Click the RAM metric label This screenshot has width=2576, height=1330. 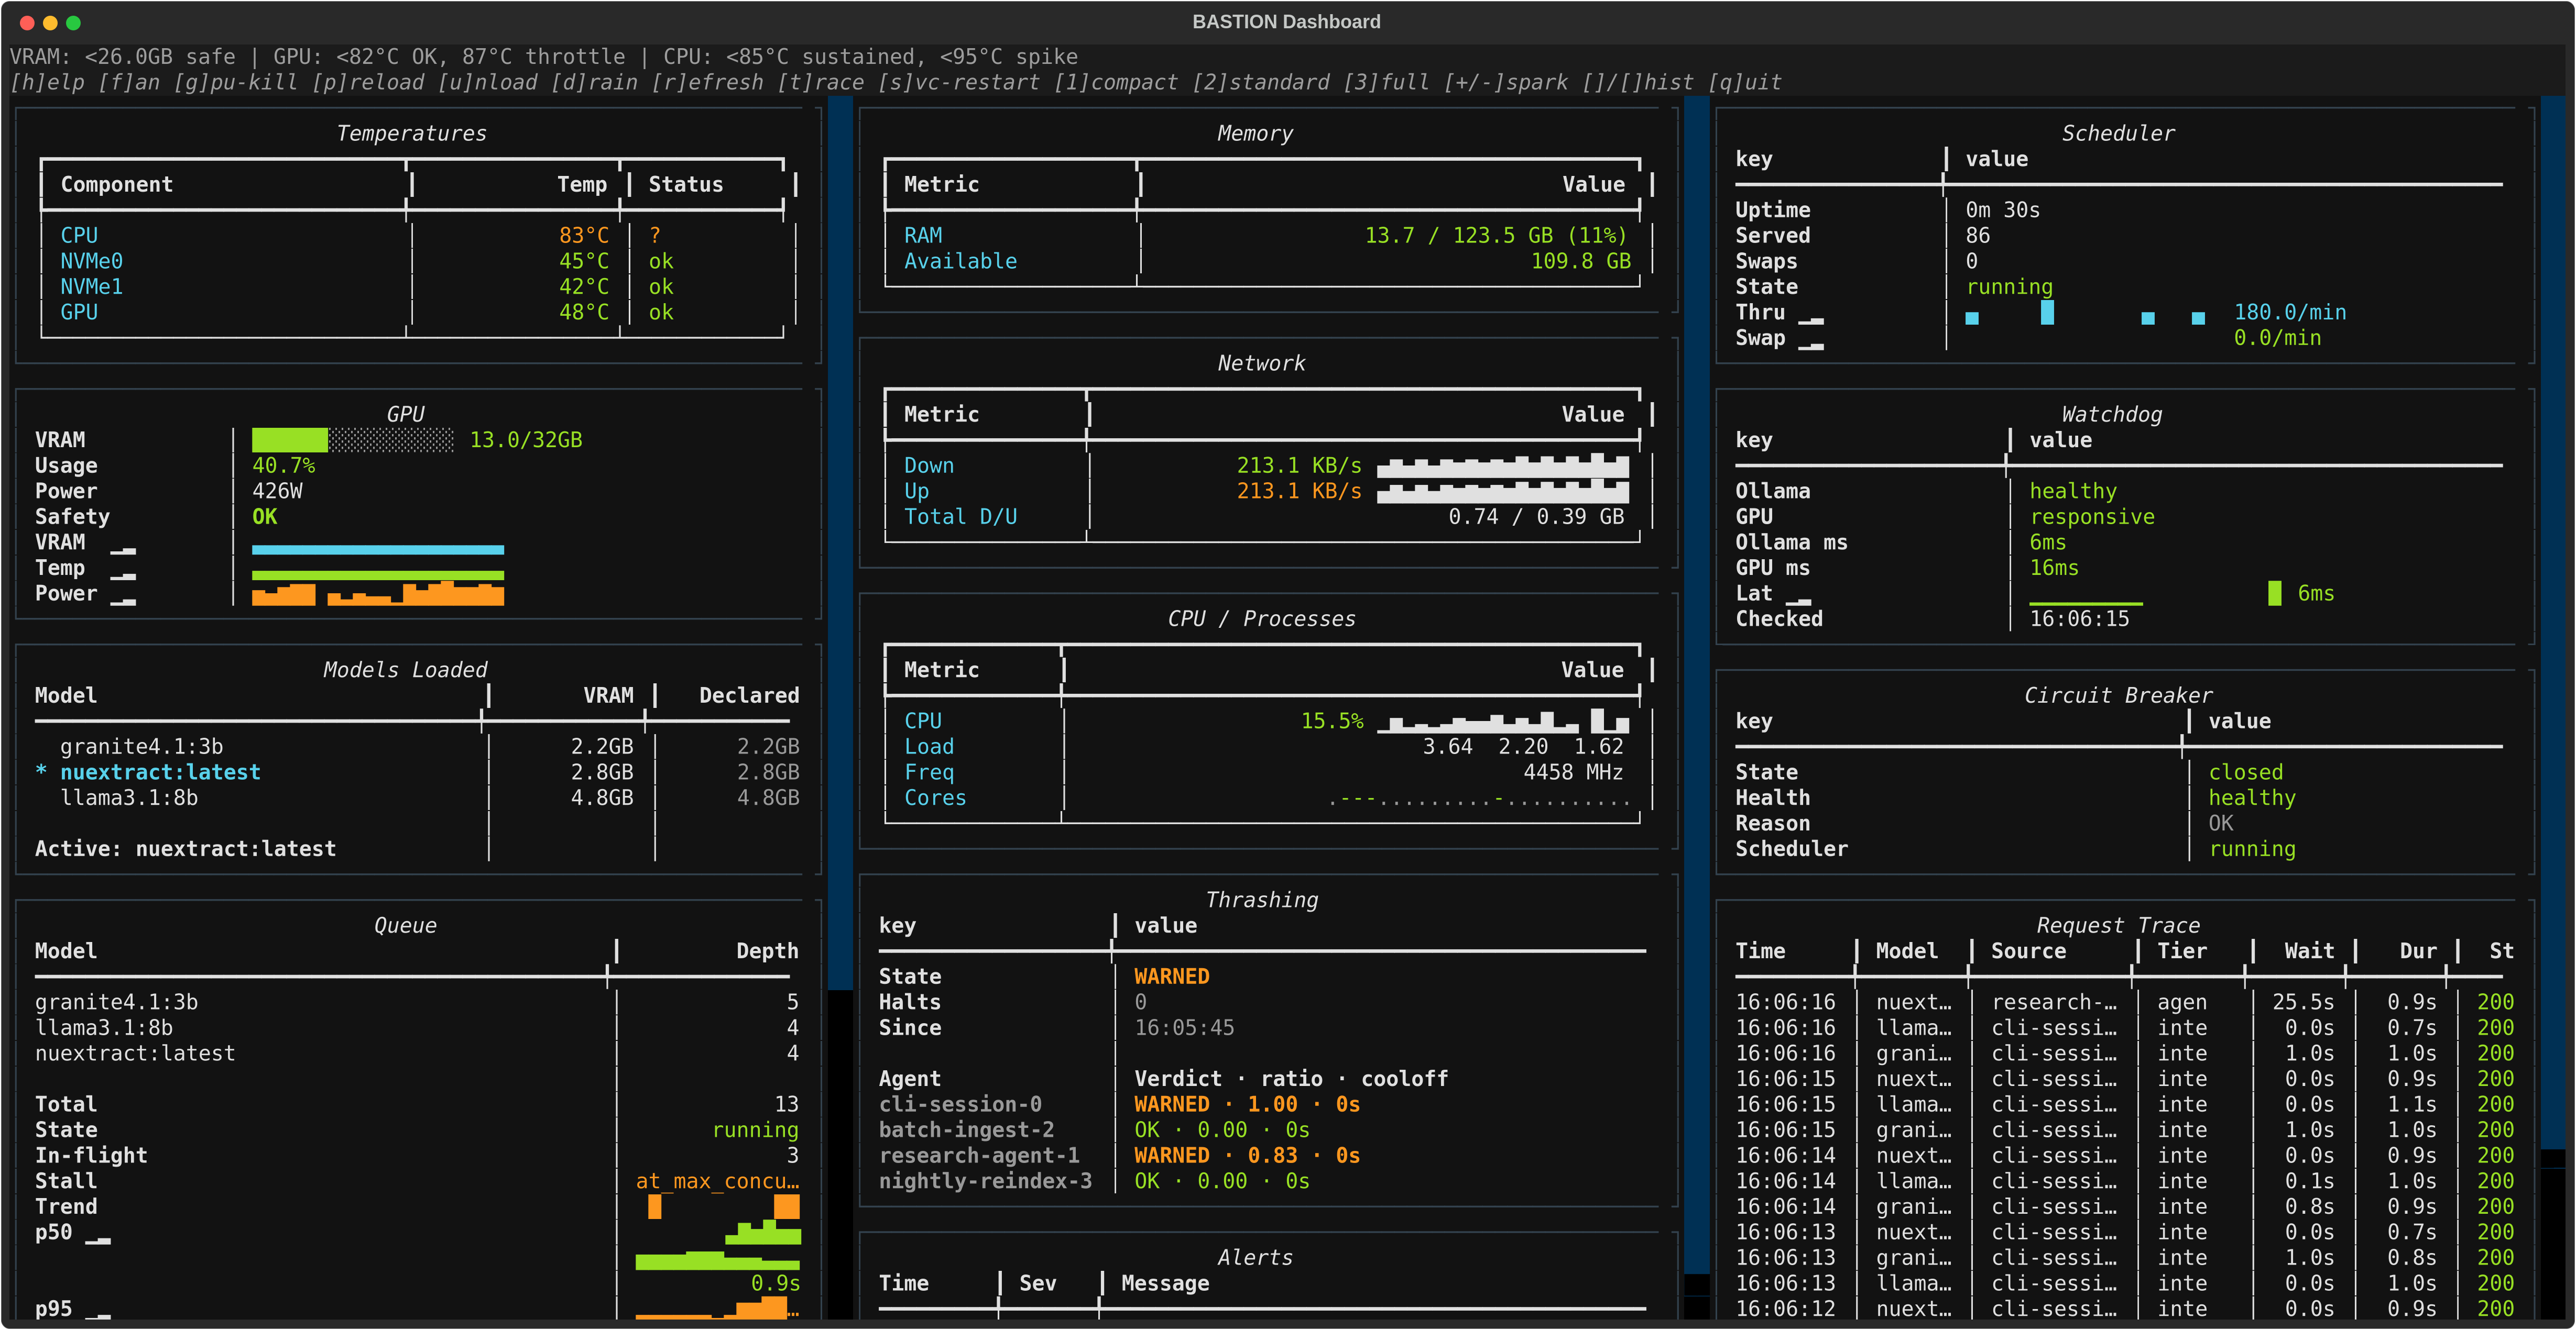pyautogui.click(x=923, y=236)
